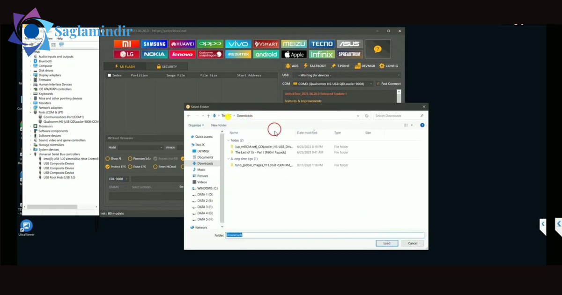562x295 pixels.
Task: Select the Qualcomm Snapdragon tile
Action: pyautogui.click(x=210, y=54)
